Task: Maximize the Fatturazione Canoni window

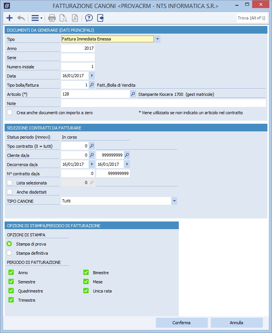Action: coord(247,4)
